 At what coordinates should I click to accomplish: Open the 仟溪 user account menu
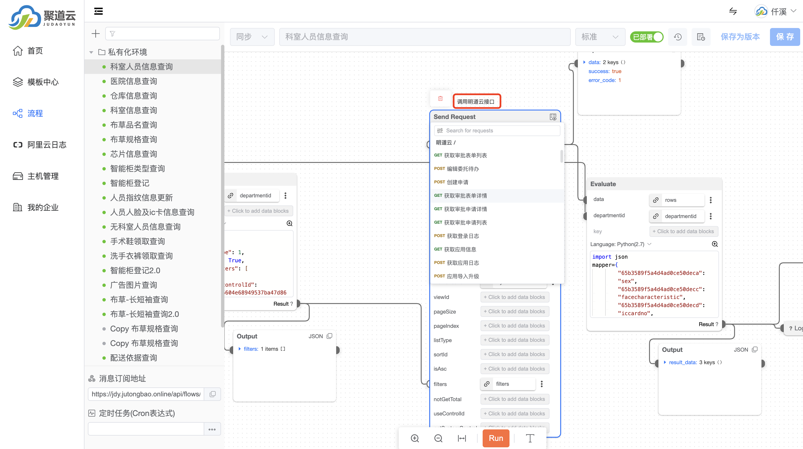[x=775, y=11]
